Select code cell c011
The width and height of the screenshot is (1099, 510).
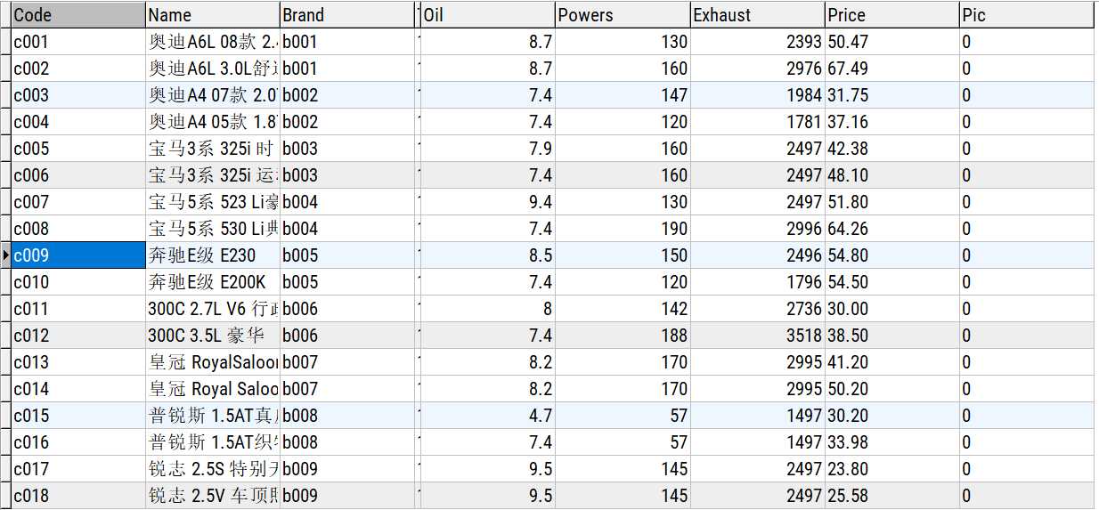78,309
